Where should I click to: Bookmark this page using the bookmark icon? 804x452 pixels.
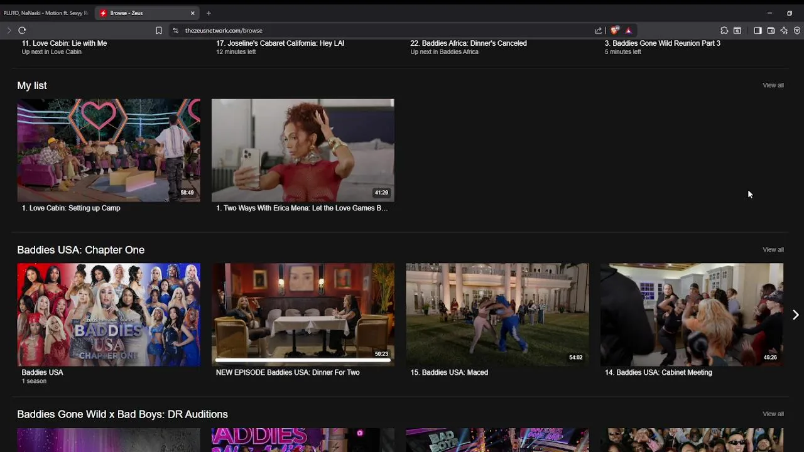pos(159,30)
